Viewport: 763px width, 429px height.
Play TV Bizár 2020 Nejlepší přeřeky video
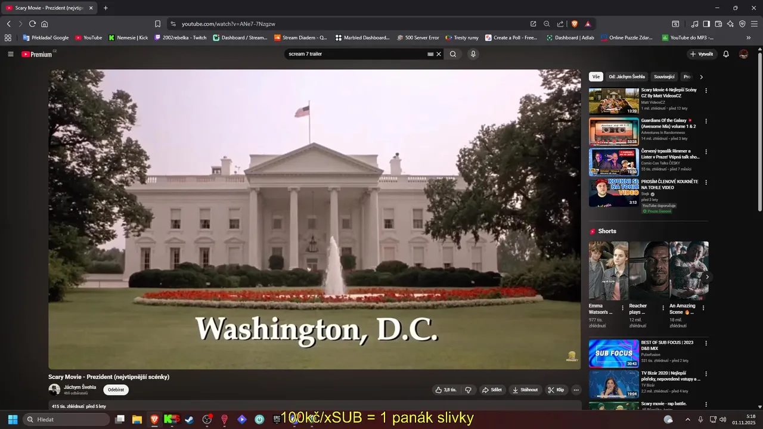point(613,384)
